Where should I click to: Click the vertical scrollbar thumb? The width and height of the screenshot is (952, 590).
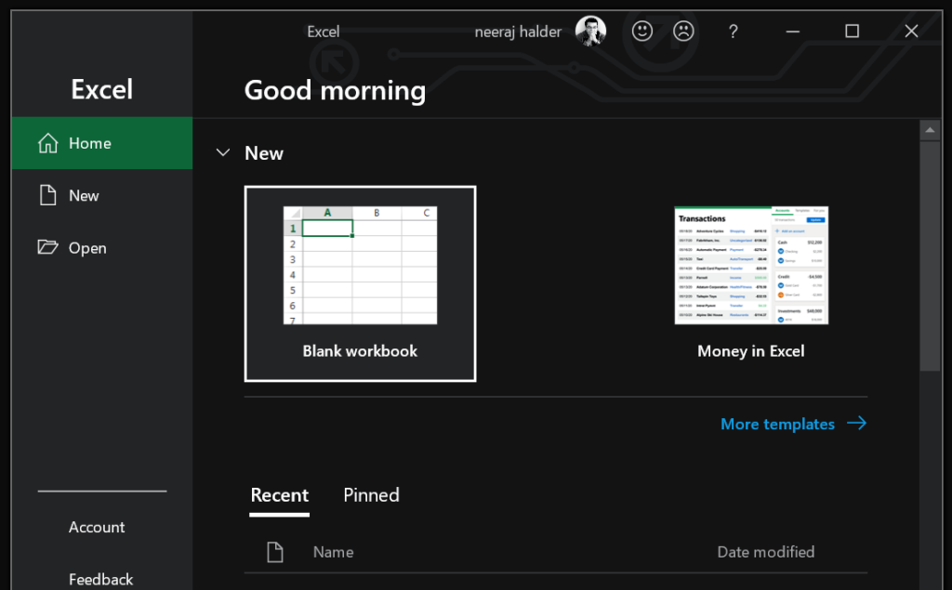[x=930, y=256]
